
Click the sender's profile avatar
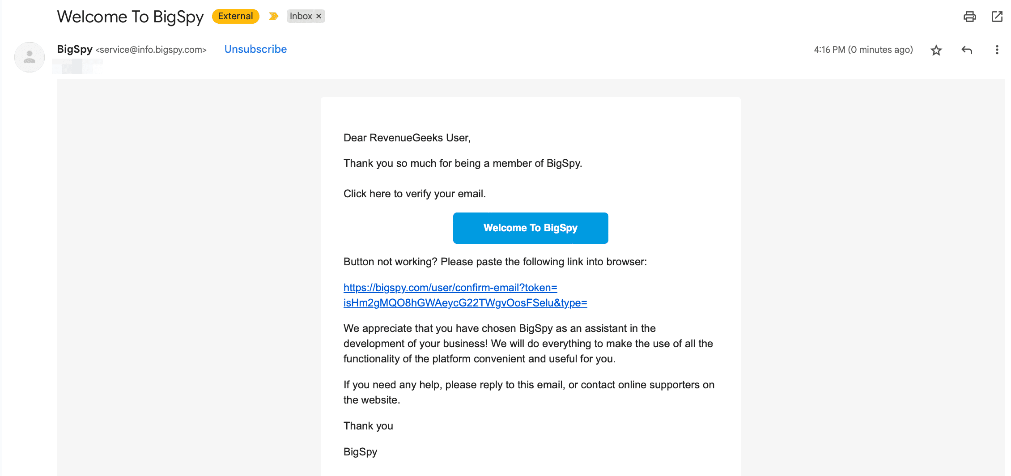[30, 57]
